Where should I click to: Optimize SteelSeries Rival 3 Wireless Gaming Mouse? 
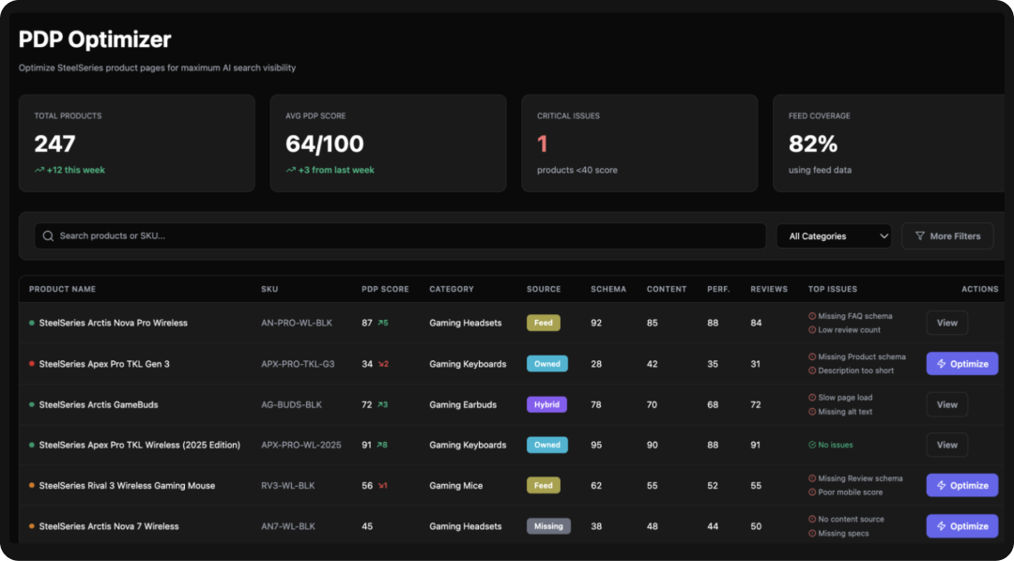pos(961,485)
